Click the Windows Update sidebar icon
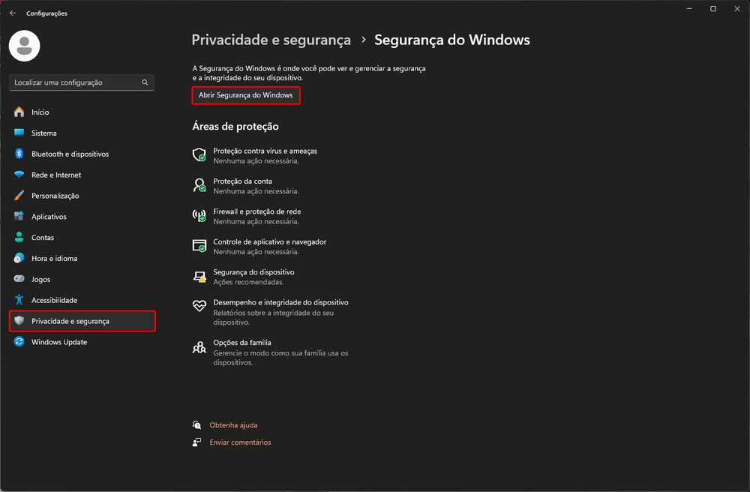The width and height of the screenshot is (750, 492). coord(19,342)
